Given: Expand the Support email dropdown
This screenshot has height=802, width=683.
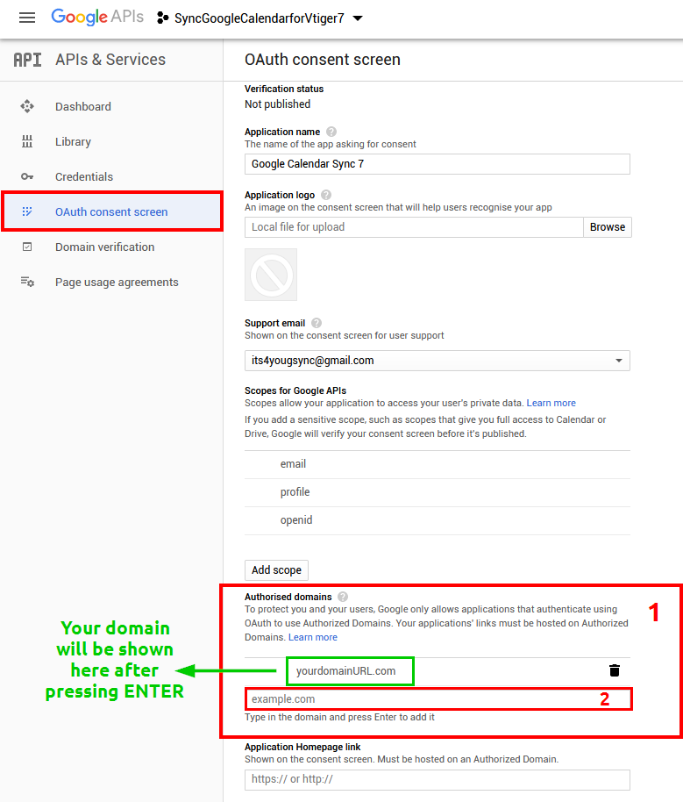Looking at the screenshot, I should 618,361.
